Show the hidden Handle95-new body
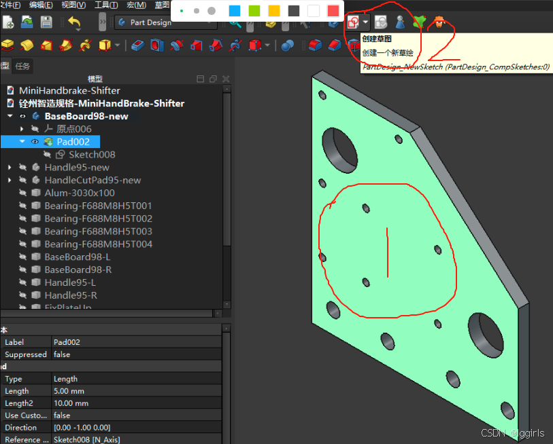553x444 pixels. pyautogui.click(x=22, y=167)
